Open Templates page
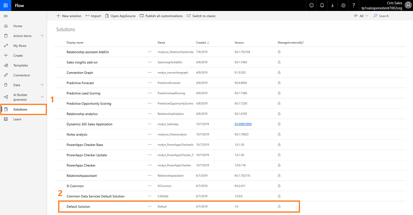Image resolution: width=413 pixels, height=215 pixels. 21,65
